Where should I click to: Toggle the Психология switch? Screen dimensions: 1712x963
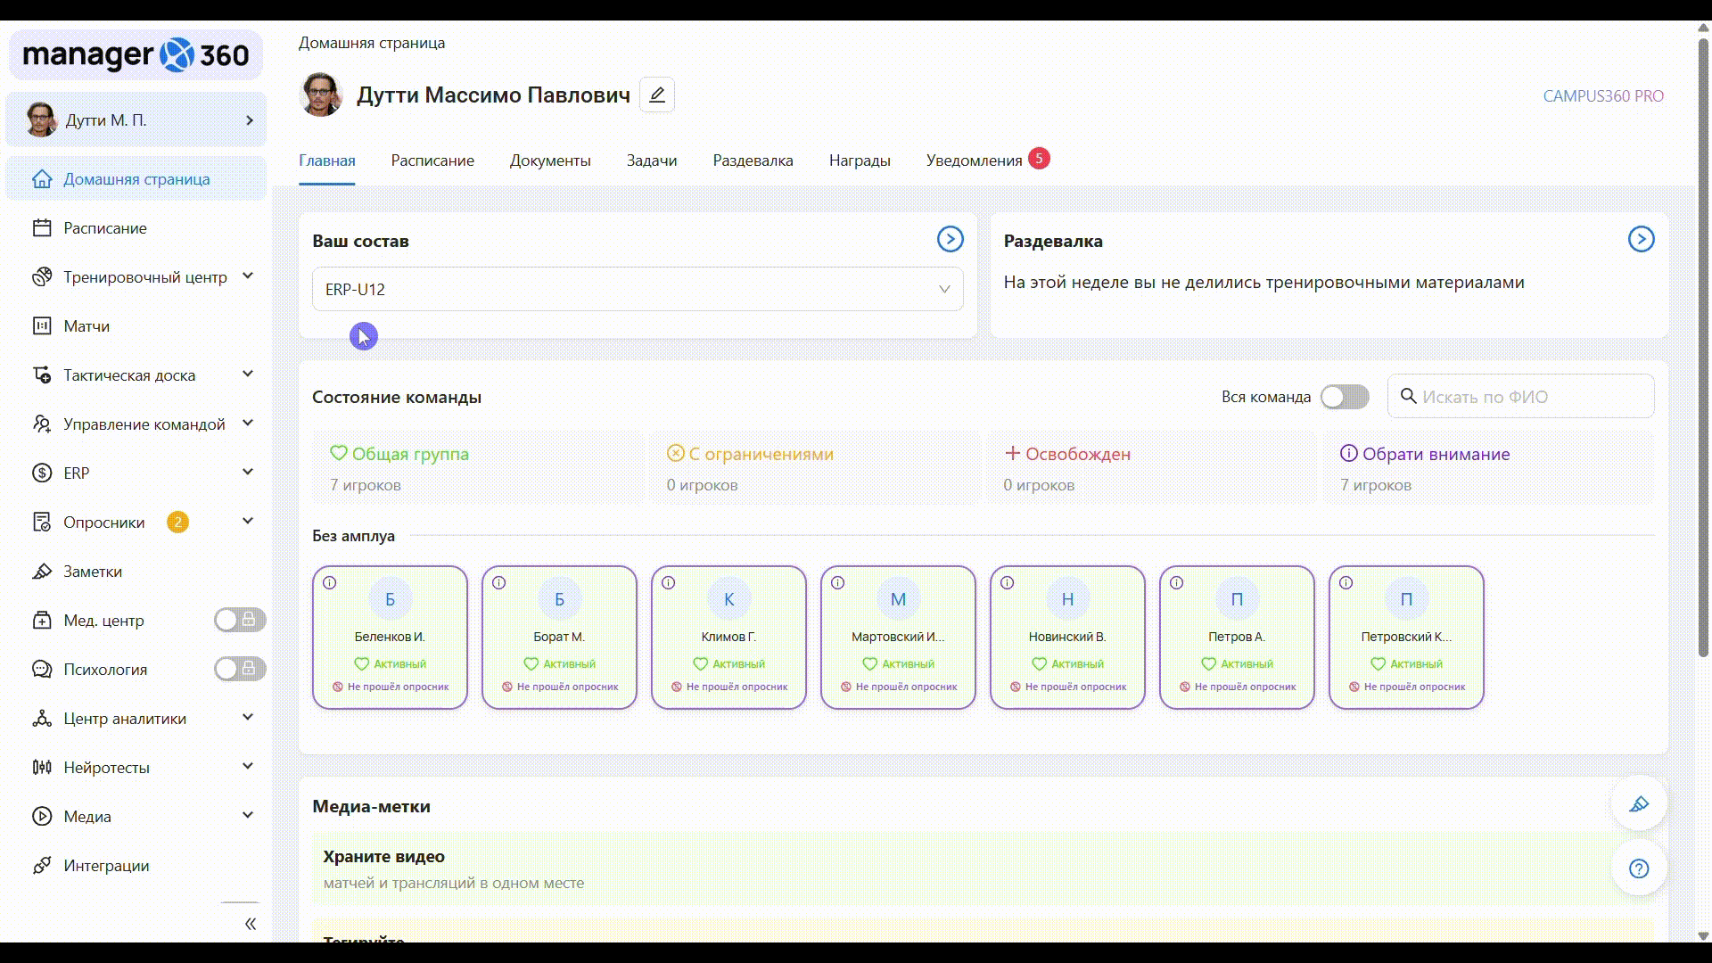[239, 669]
